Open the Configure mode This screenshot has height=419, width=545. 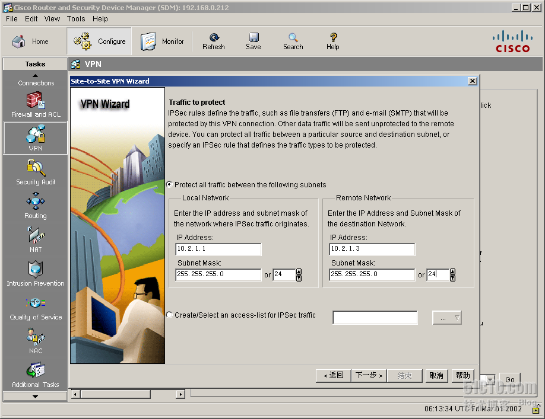coord(99,41)
